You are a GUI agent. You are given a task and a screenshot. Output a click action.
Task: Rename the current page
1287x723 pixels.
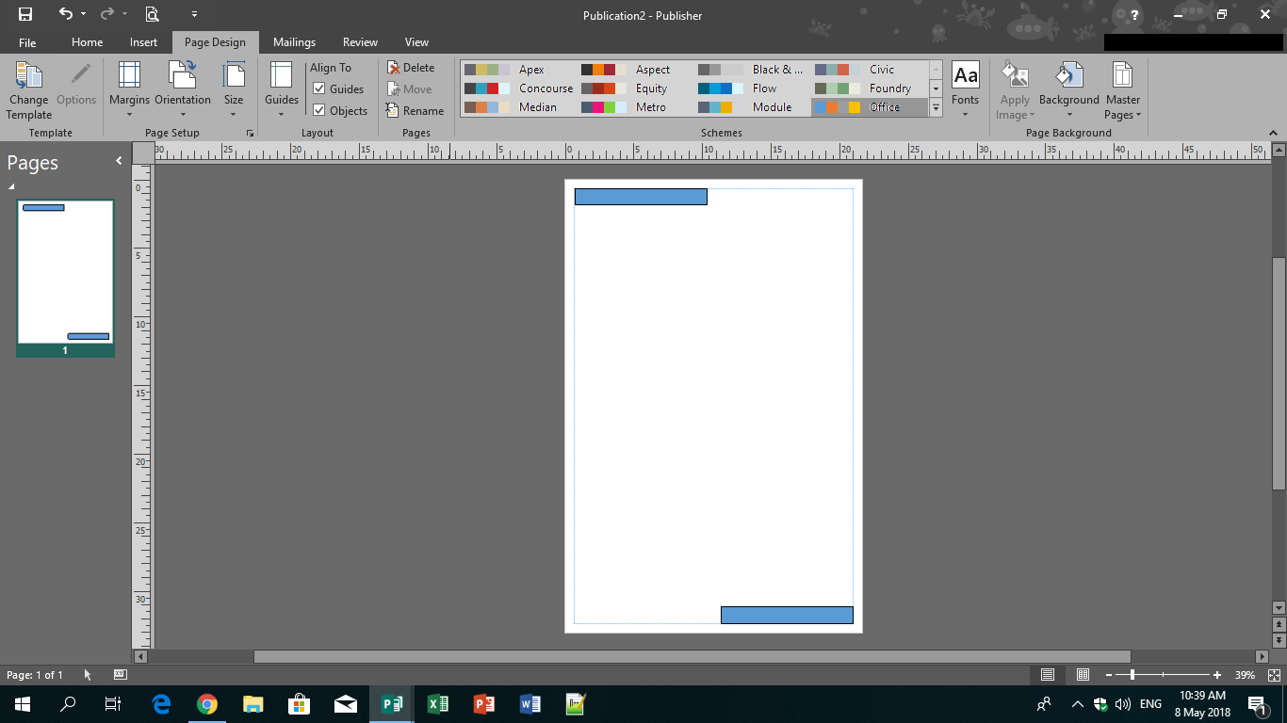pyautogui.click(x=415, y=111)
